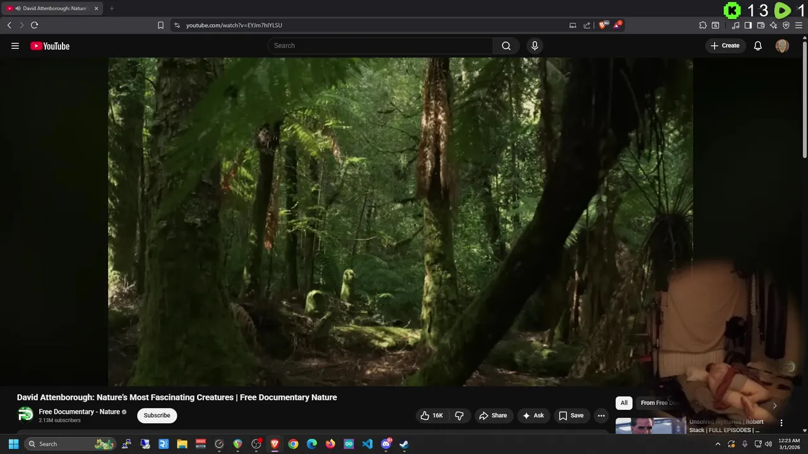808x454 pixels.
Task: Open the Windows Start menu
Action: tap(13, 444)
